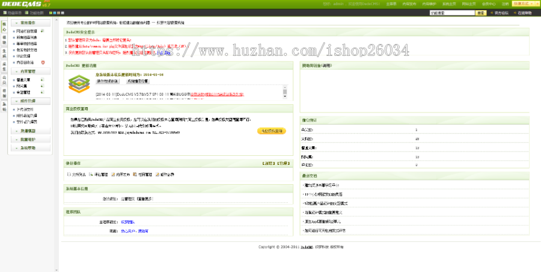The width and height of the screenshot is (541, 272).
Task: Switch to the 模板 side tab
Action: (4, 93)
